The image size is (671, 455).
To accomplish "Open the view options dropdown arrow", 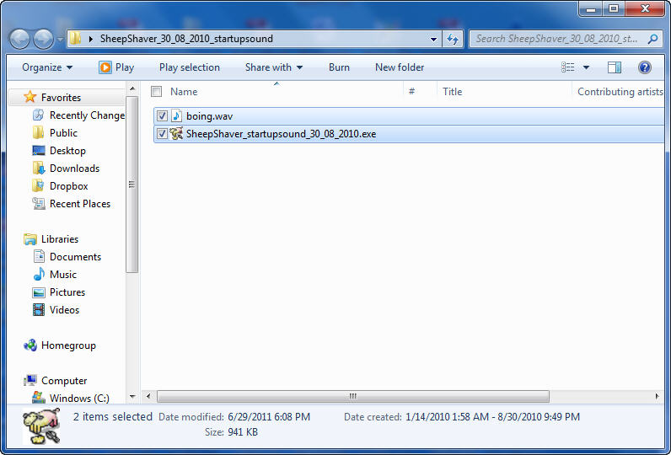I will pos(586,67).
